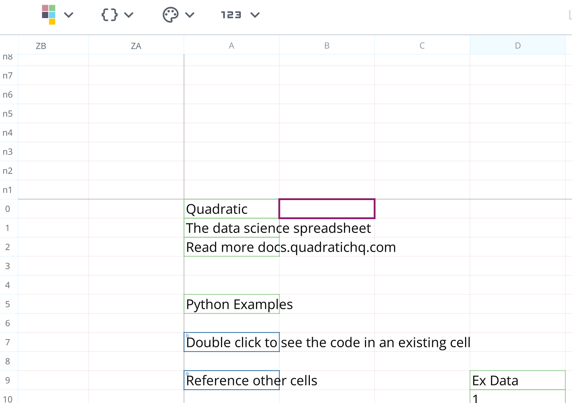Screen dimensions: 572x403
Task: Select the column D header
Action: point(518,46)
